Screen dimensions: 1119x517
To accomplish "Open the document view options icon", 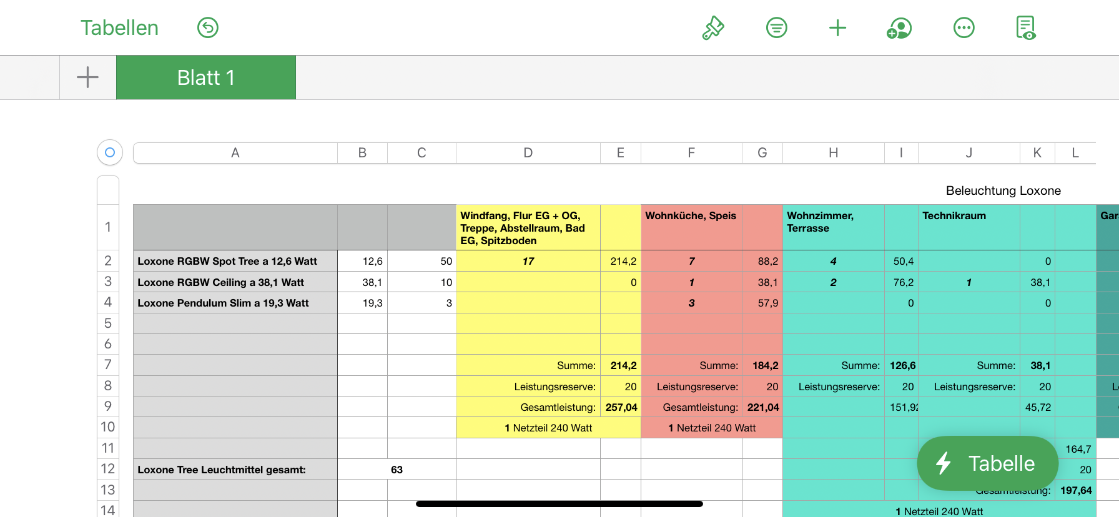I will 1026,27.
